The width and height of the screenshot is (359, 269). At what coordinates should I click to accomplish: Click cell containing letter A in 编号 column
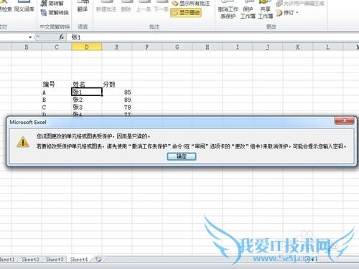point(57,92)
